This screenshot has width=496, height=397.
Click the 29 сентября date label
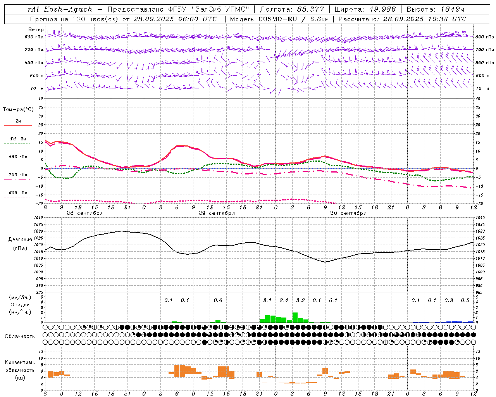(x=216, y=213)
